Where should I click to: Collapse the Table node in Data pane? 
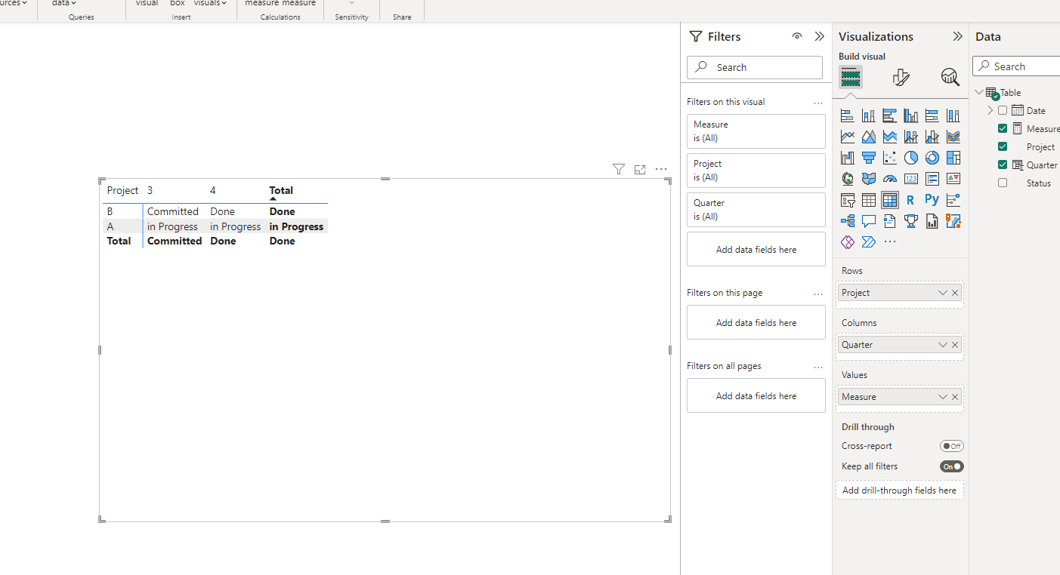point(979,92)
